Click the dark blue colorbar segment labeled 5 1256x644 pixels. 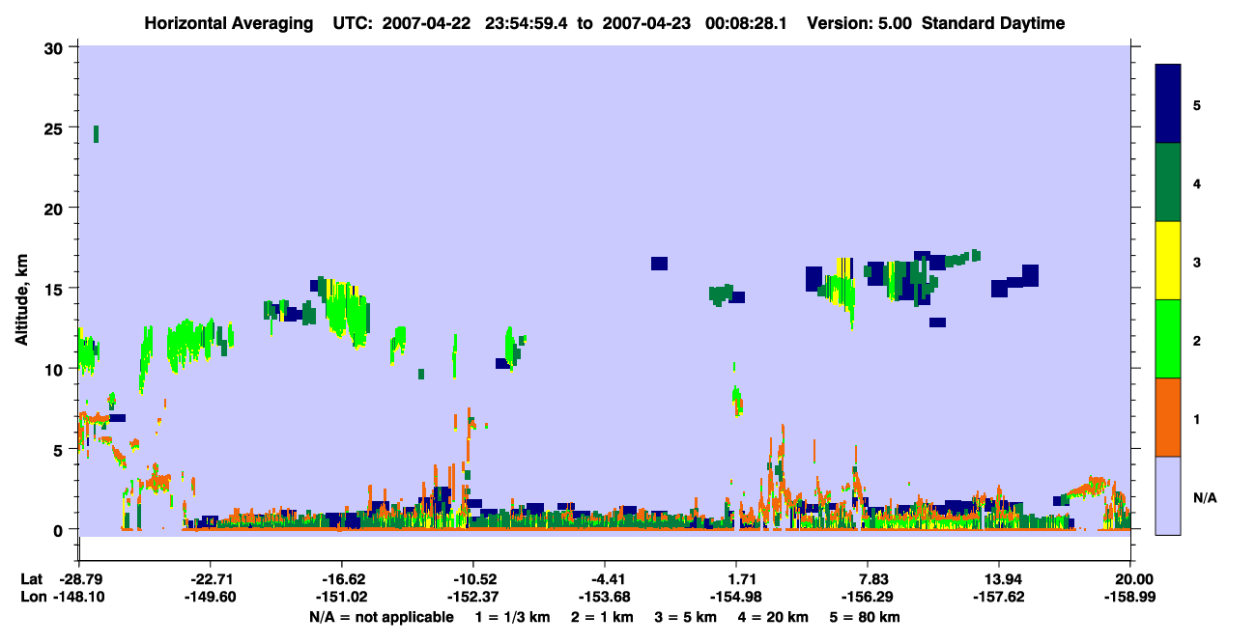[1168, 104]
